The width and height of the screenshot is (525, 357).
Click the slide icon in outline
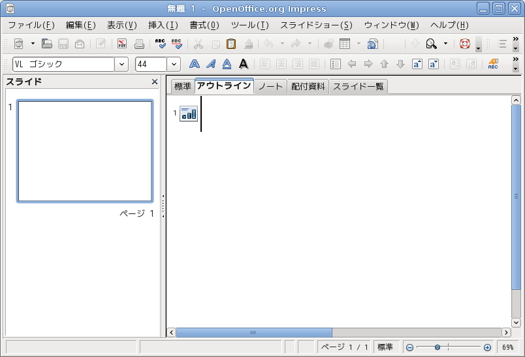point(189,114)
